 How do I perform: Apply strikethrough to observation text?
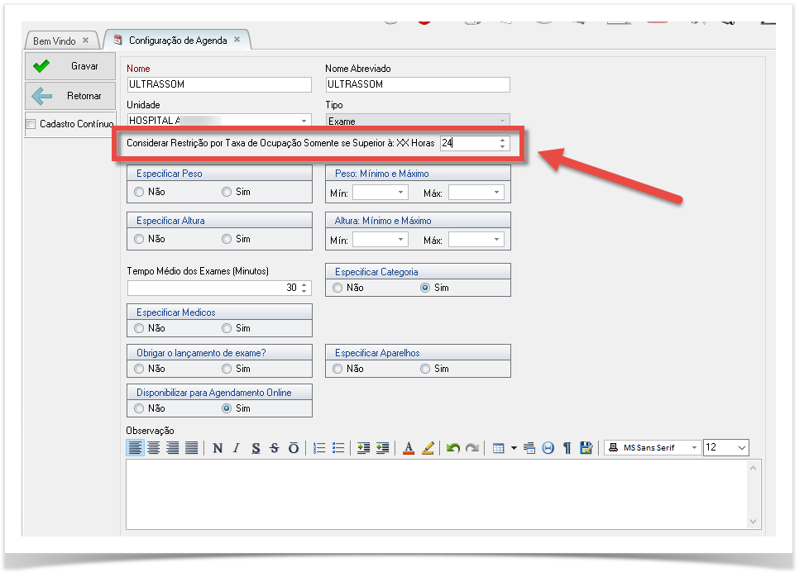(275, 448)
